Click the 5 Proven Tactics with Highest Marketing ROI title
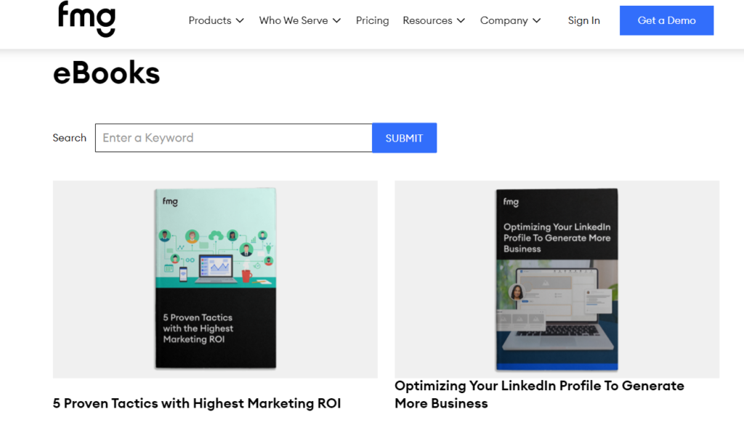This screenshot has width=744, height=433. pos(196,403)
